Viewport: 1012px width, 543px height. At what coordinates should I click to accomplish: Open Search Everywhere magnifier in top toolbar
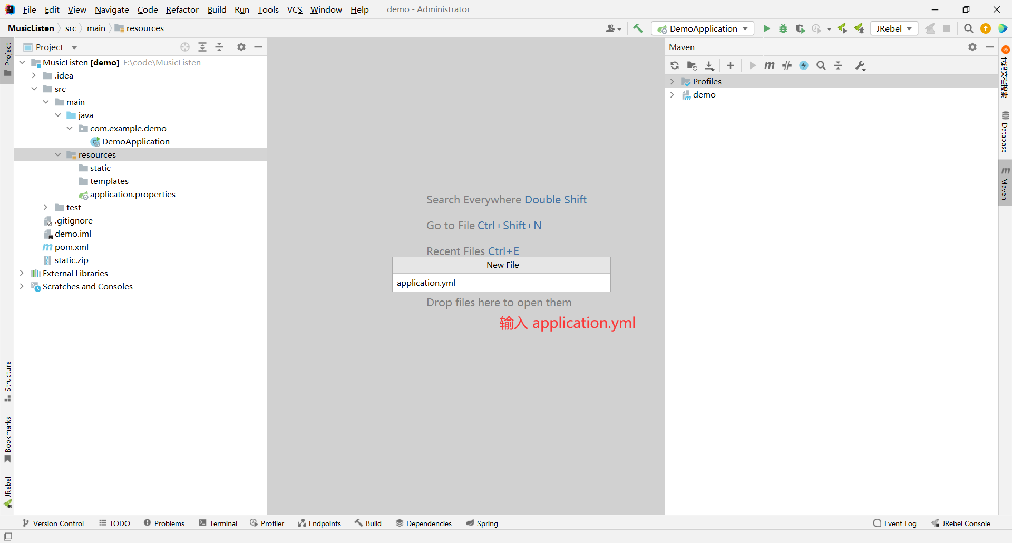pos(968,28)
